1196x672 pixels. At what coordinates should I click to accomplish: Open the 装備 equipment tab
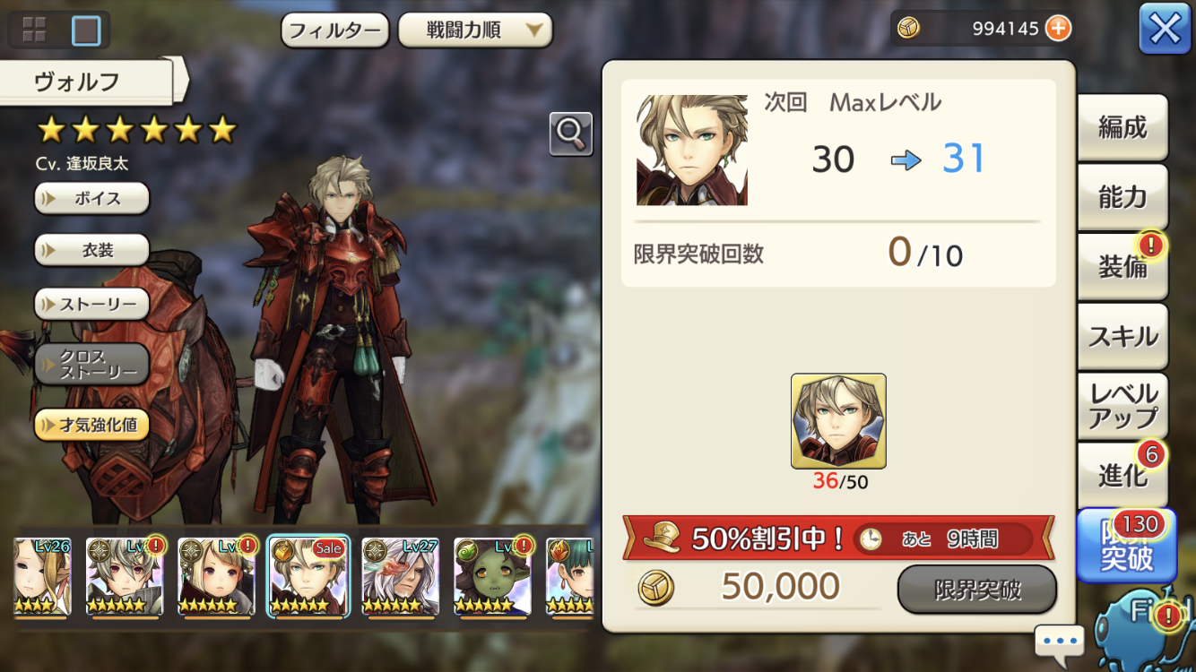pyautogui.click(x=1122, y=266)
